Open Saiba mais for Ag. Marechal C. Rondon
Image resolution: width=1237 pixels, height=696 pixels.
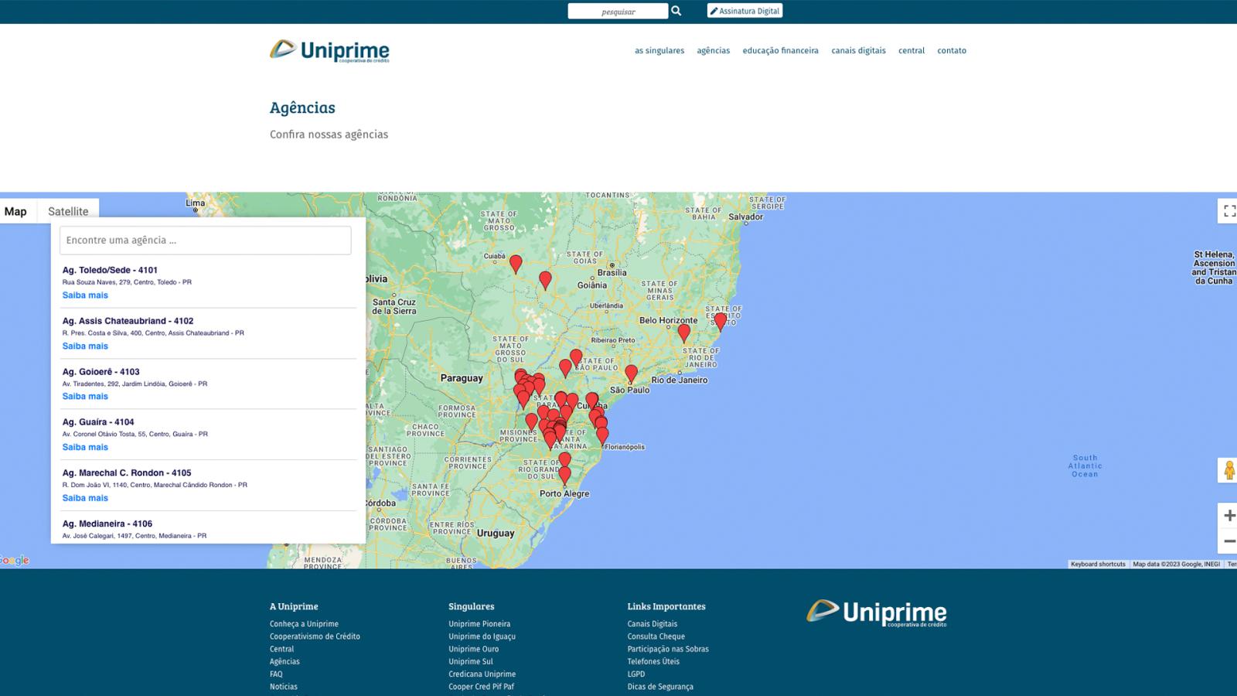coord(85,498)
